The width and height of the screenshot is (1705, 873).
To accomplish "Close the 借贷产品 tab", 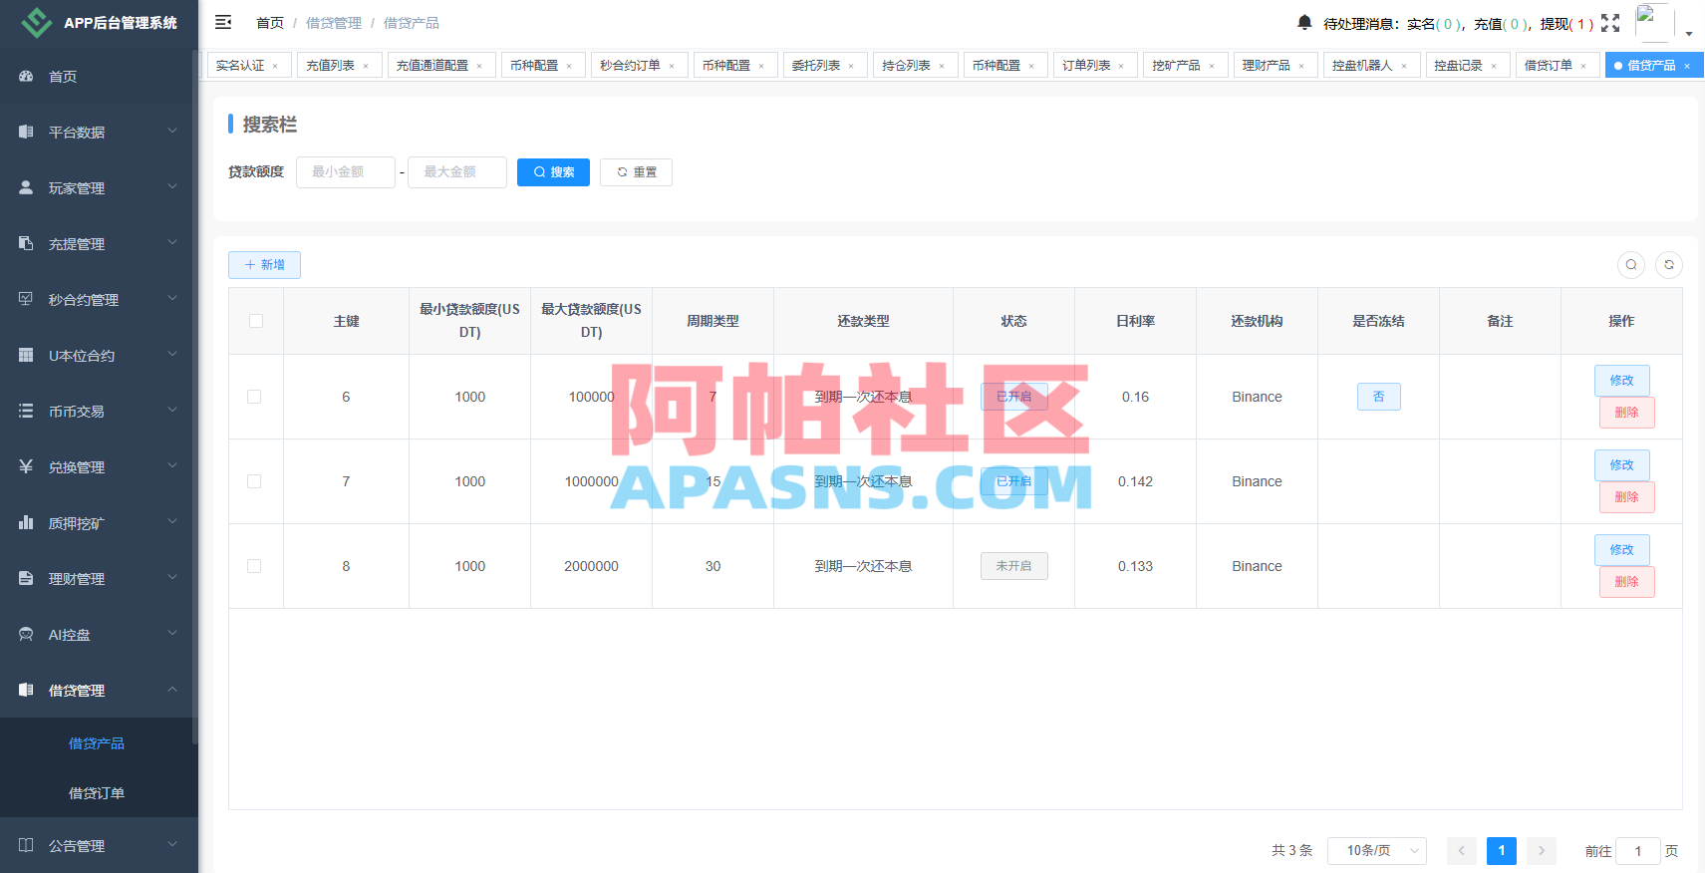I will 1687,67.
